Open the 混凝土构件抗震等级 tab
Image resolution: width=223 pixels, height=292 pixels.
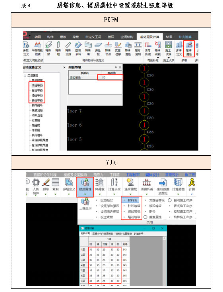pos(103,233)
